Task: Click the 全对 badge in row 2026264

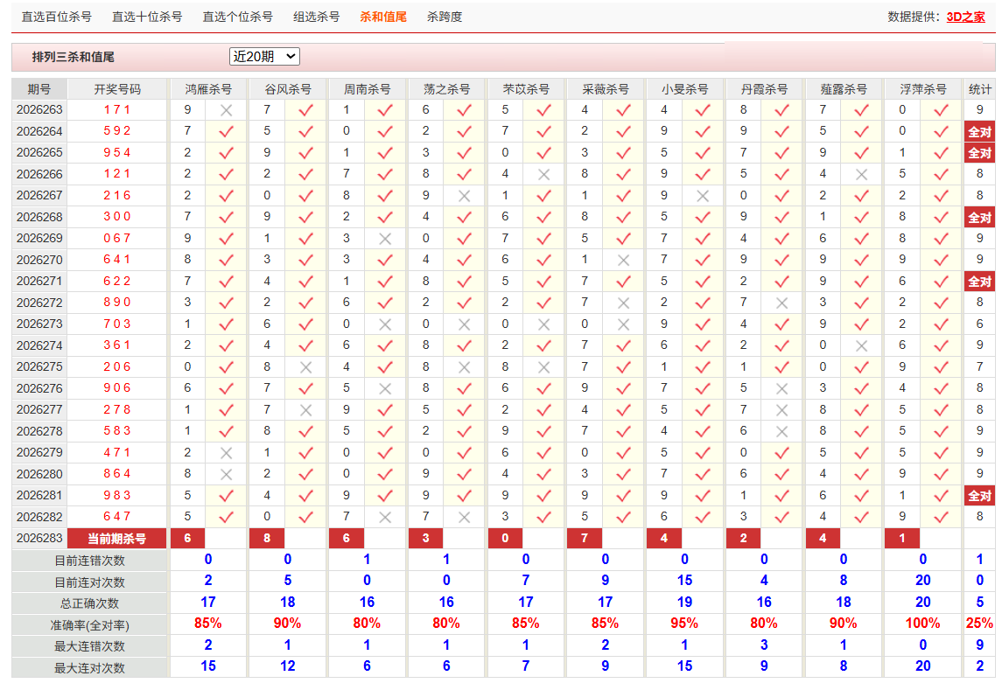Action: [x=979, y=131]
